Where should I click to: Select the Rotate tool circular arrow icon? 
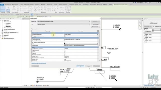tap(42, 10)
